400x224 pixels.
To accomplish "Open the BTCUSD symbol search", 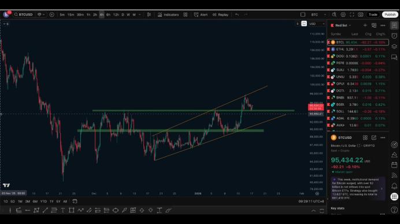I will 24,14.
